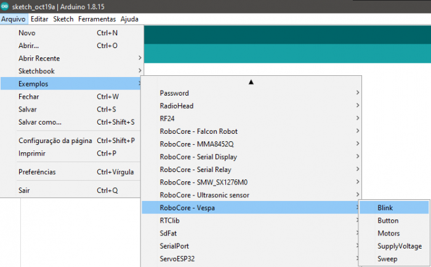Open Configuração da página

pos(72,141)
